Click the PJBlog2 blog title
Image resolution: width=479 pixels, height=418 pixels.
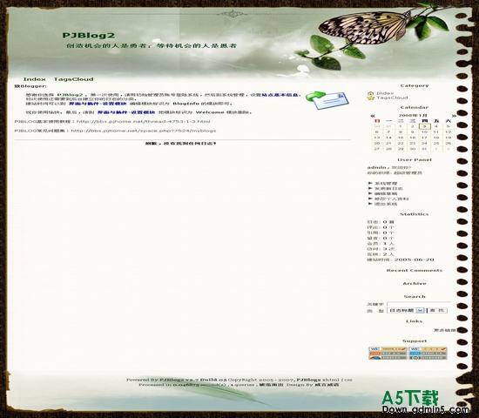(89, 36)
